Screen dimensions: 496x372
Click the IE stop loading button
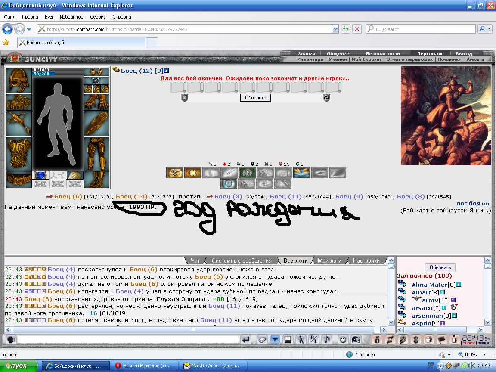coord(357,29)
